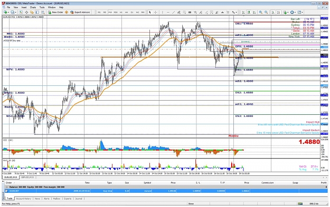Open the Experts terminal tab
Image resolution: width=330 pixels, height=207 pixels.
coord(68,199)
